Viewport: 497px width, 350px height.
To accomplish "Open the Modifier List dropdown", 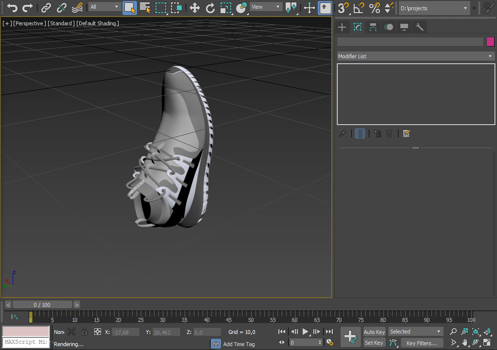I will coord(415,56).
